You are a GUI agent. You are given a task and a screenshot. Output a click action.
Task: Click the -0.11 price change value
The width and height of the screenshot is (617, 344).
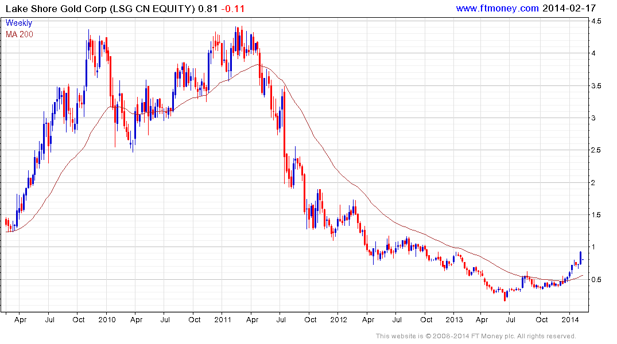tap(232, 9)
